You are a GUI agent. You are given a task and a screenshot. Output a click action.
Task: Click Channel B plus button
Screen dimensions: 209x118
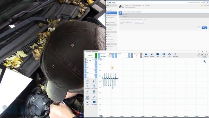tap(96, 66)
